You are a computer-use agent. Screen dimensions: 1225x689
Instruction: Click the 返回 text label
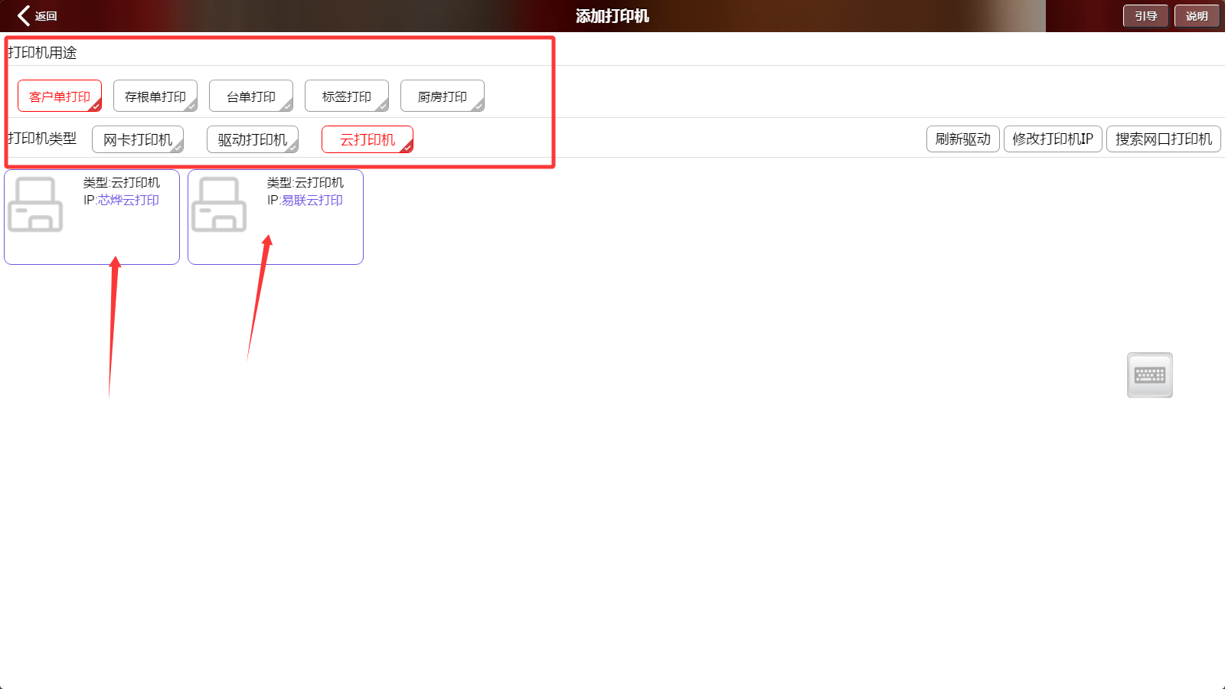[x=46, y=16]
